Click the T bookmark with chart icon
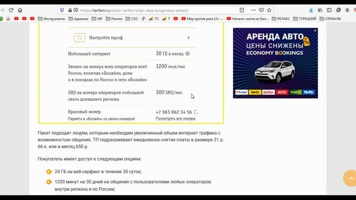 pos(166,18)
